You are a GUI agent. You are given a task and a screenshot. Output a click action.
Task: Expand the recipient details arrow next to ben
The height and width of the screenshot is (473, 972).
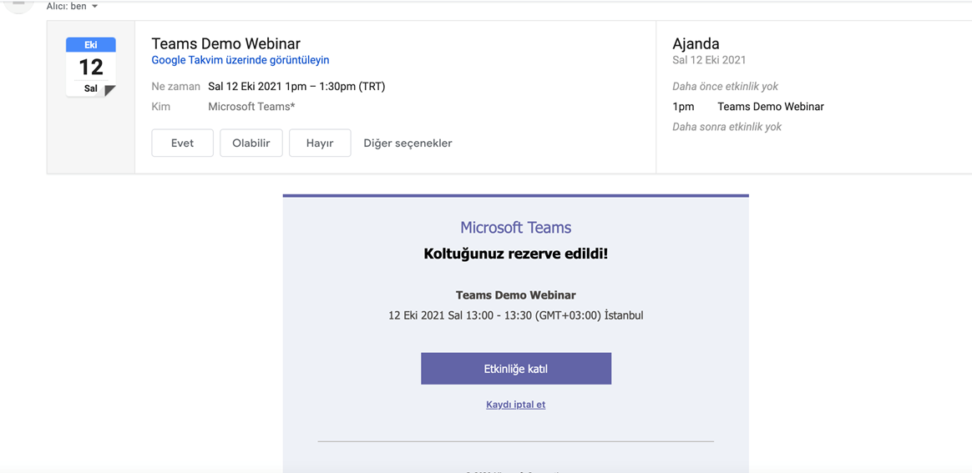click(94, 6)
